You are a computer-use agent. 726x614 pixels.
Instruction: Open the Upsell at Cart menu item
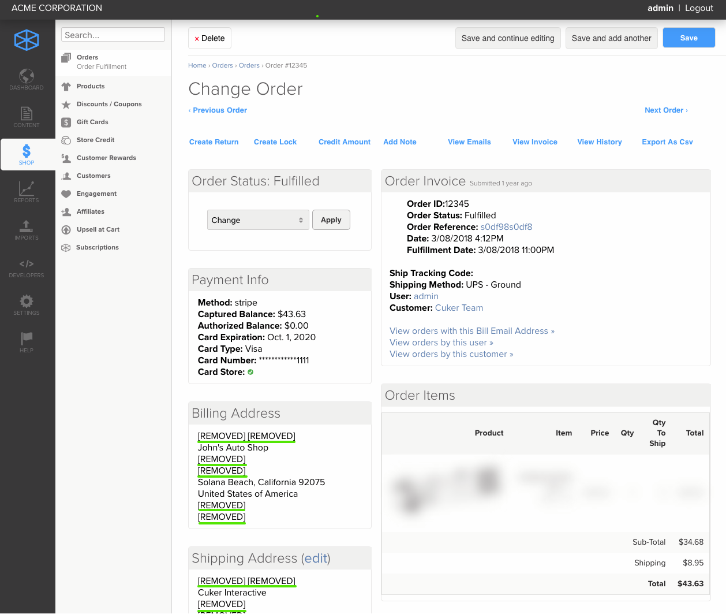pyautogui.click(x=98, y=229)
